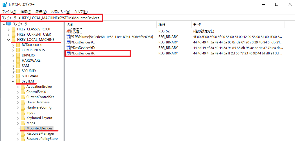Collapse HKEY_LOCAL_MACHINE chevron

click(x=8, y=40)
